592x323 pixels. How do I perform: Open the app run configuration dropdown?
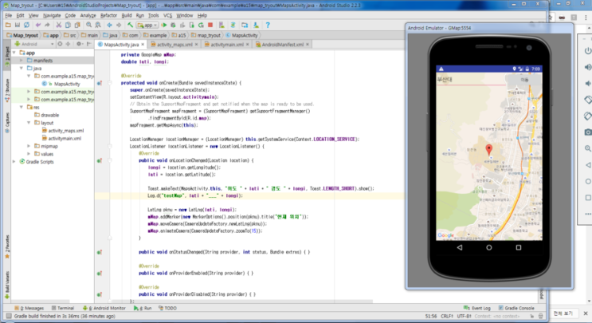(x=149, y=25)
